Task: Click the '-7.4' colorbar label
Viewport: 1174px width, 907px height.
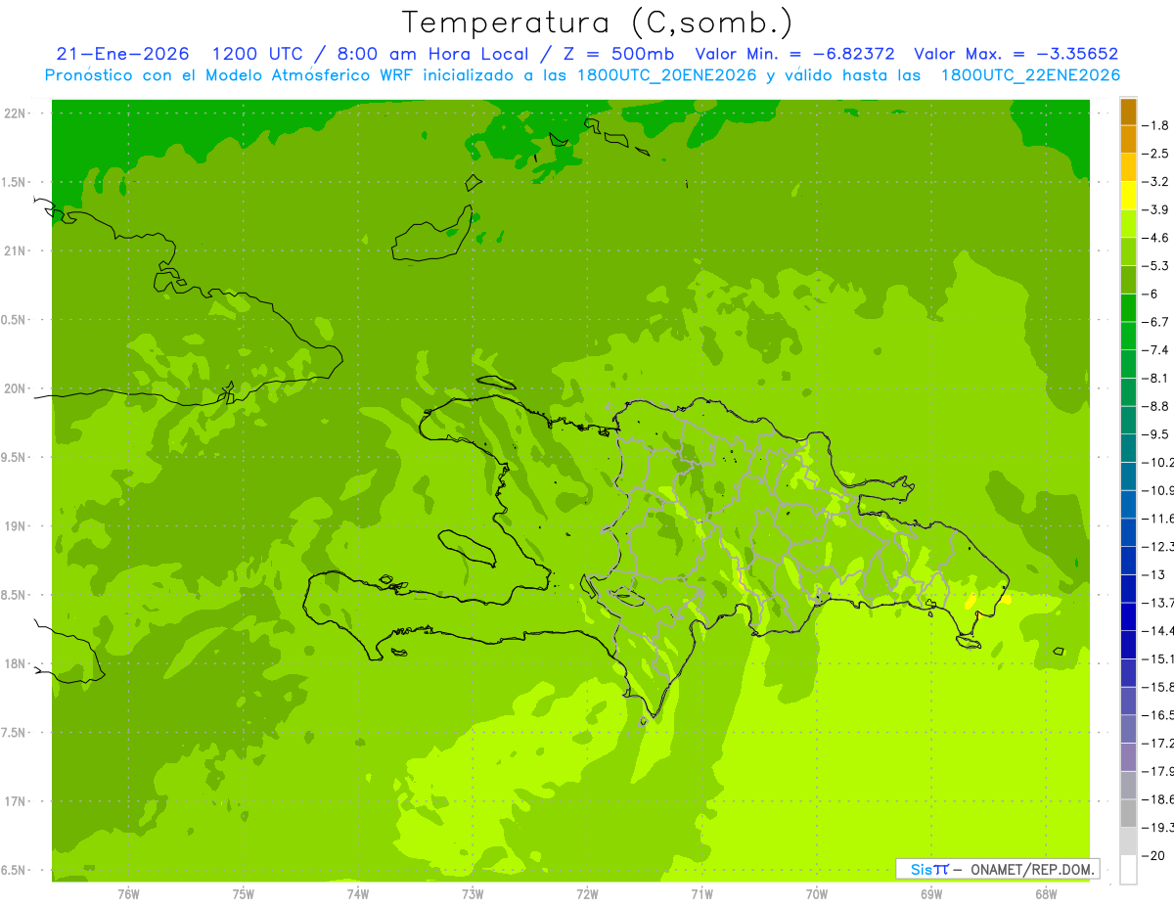Action: click(x=1155, y=350)
